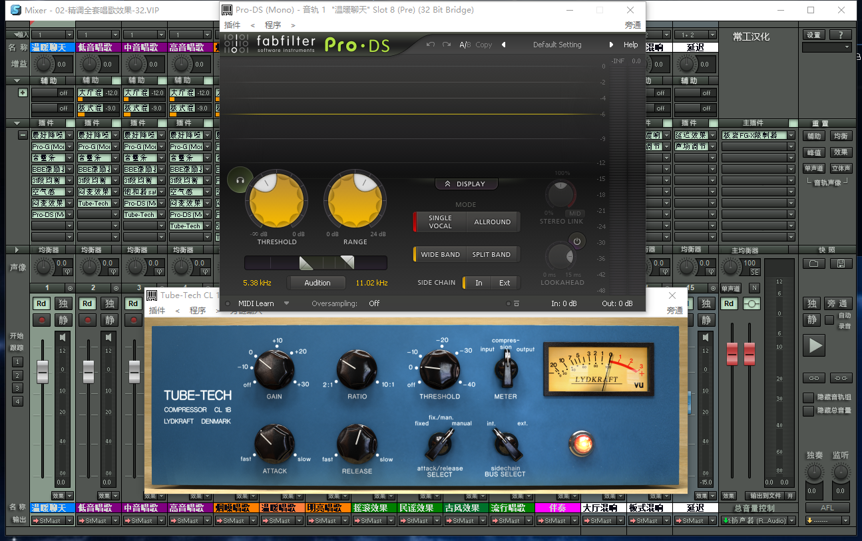The image size is (862, 541).
Task: Click the 立体声 reset button under 重置
Action: pyautogui.click(x=841, y=168)
